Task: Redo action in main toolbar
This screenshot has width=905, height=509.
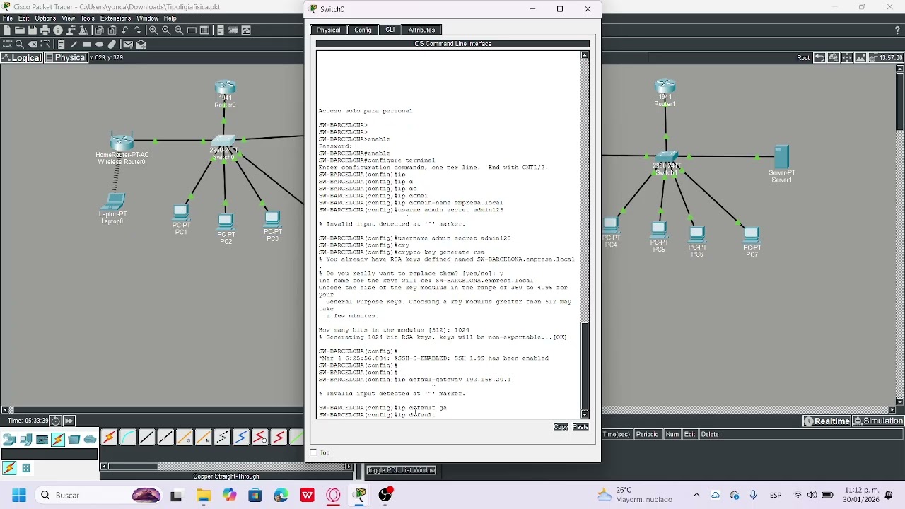Action: (x=138, y=30)
